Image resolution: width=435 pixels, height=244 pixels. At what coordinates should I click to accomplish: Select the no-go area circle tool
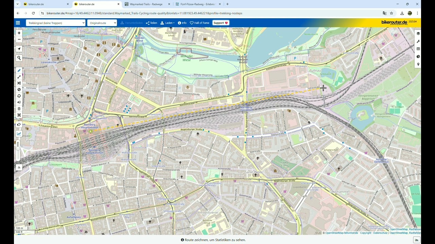(19, 89)
